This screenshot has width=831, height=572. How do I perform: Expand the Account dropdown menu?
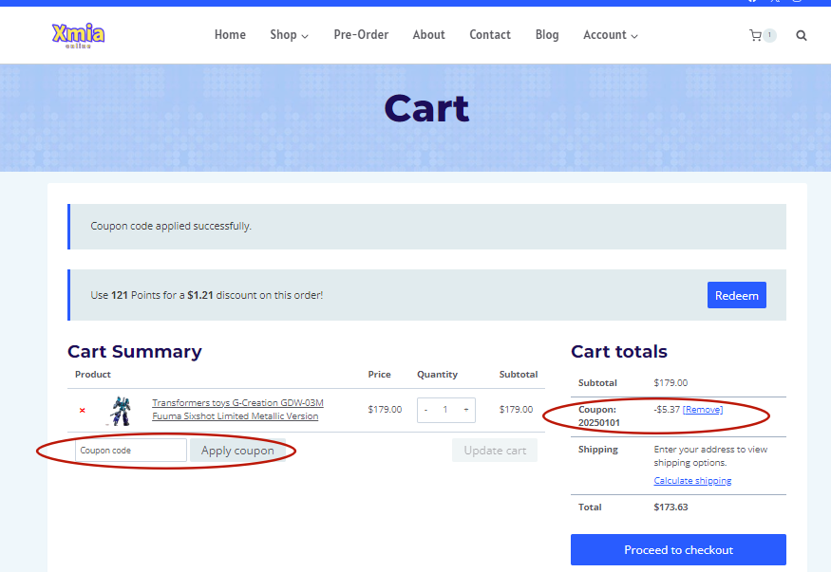pyautogui.click(x=611, y=35)
